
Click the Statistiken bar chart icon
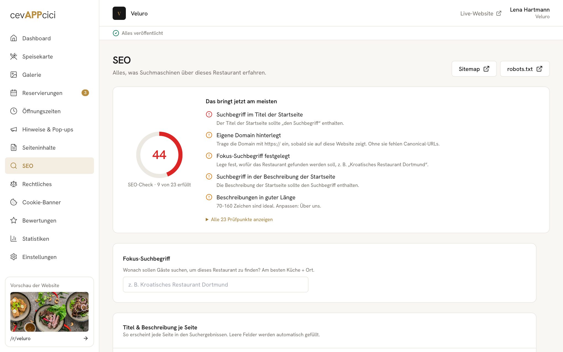pos(14,239)
